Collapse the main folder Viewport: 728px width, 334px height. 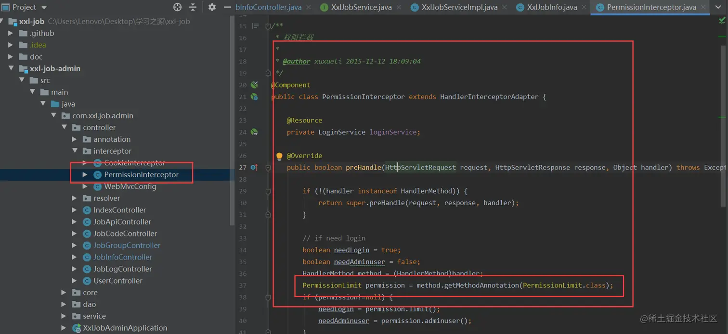[32, 92]
